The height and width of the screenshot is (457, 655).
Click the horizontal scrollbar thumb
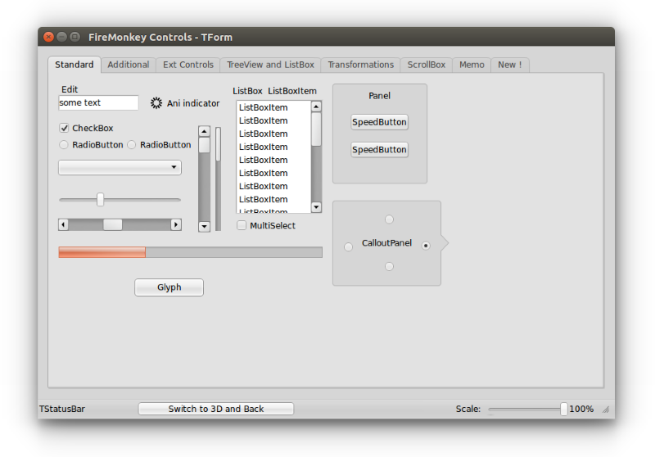pyautogui.click(x=113, y=224)
